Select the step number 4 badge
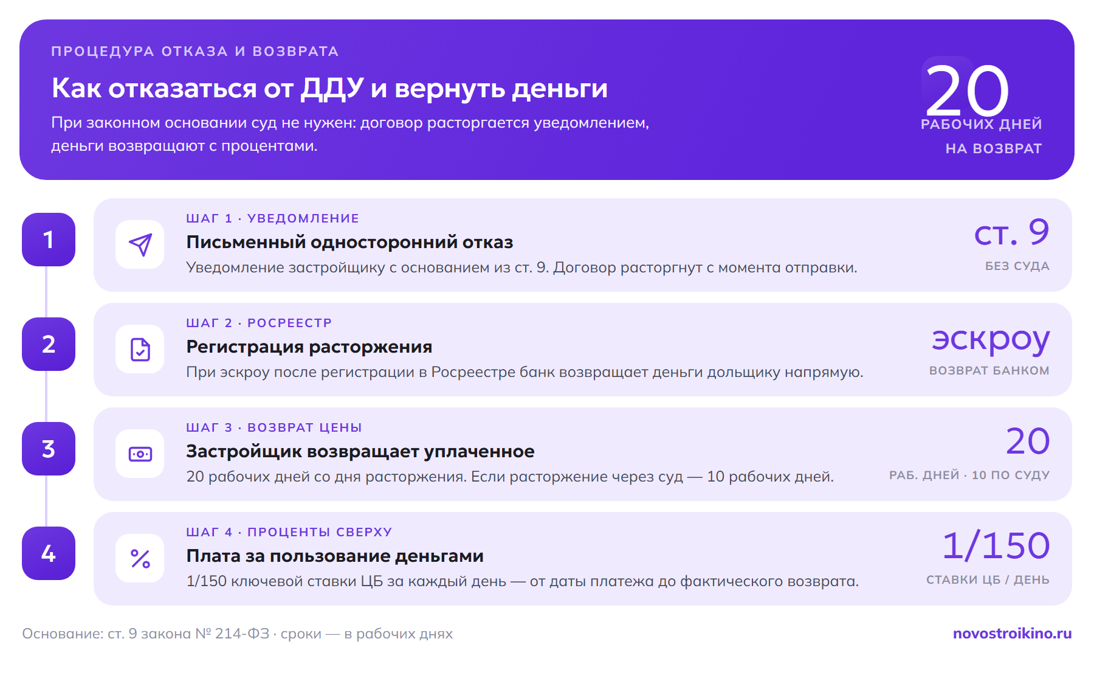The height and width of the screenshot is (681, 1094). pyautogui.click(x=49, y=553)
